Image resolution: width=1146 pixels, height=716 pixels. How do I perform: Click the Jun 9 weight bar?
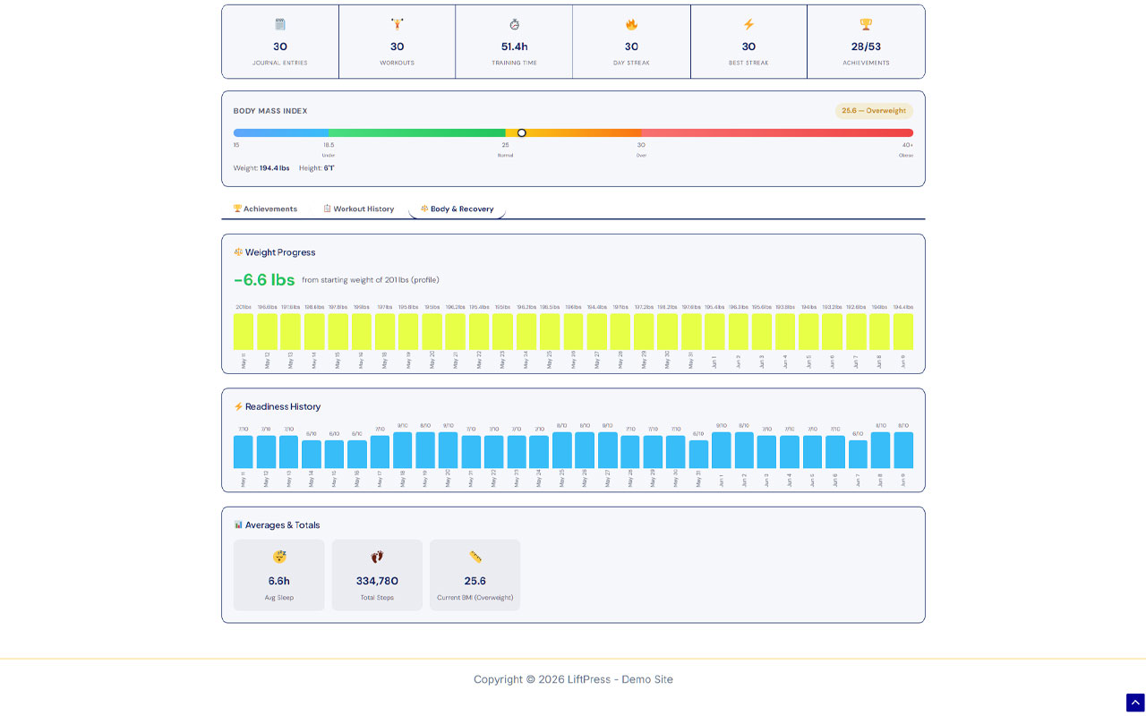[903, 332]
